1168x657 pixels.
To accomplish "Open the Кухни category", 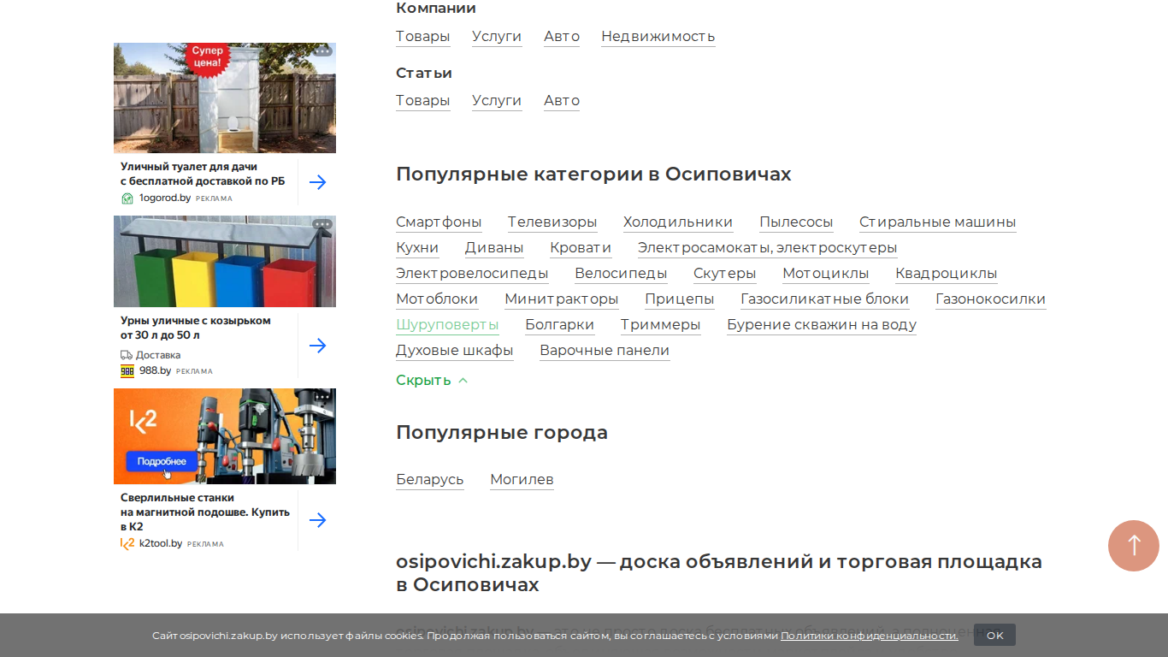I will (417, 247).
